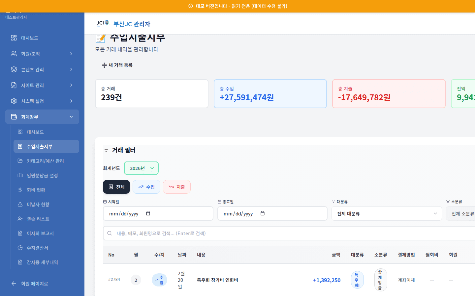Select the 수입지출지부 ledger icon
The image size is (475, 296).
click(21, 146)
